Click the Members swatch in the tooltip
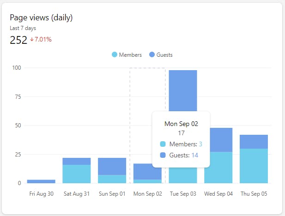The height and width of the screenshot is (216, 285). (x=163, y=144)
